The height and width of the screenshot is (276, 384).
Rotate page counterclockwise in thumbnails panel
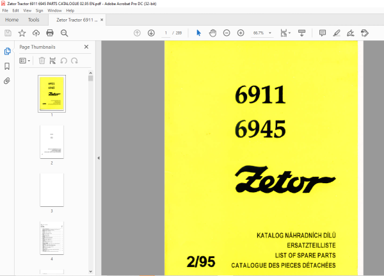tap(63, 61)
